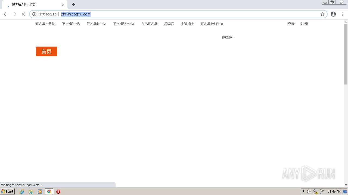Open a new tab with plus button
Viewport: 348px width, 195px height.
[x=73, y=5]
